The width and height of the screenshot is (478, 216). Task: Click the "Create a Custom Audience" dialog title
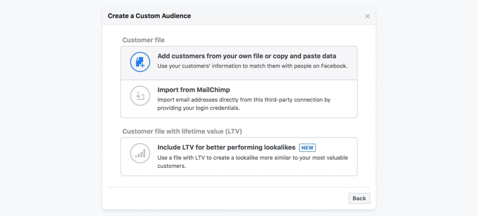(149, 16)
